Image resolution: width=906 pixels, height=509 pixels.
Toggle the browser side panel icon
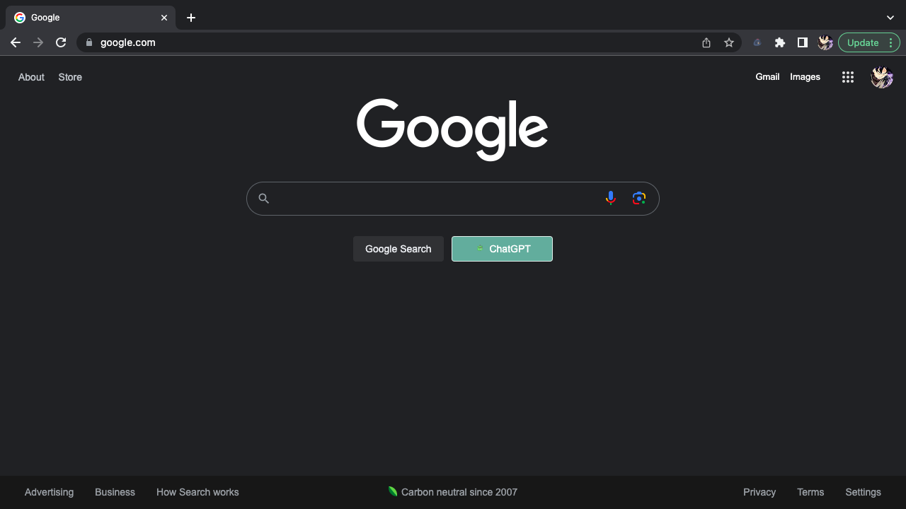point(803,42)
